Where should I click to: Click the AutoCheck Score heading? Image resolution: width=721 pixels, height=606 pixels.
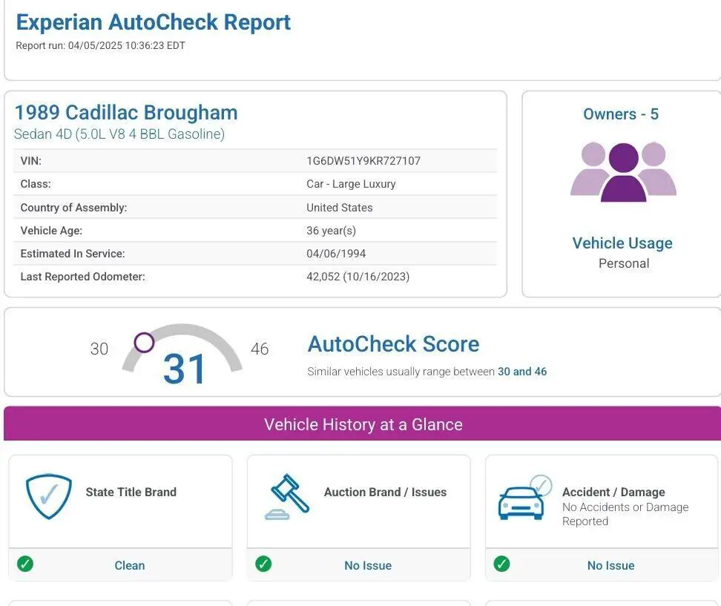click(x=393, y=344)
